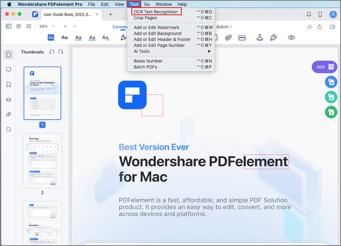
Task: Open Thumbnails panel in sidebar
Action: coord(8,54)
